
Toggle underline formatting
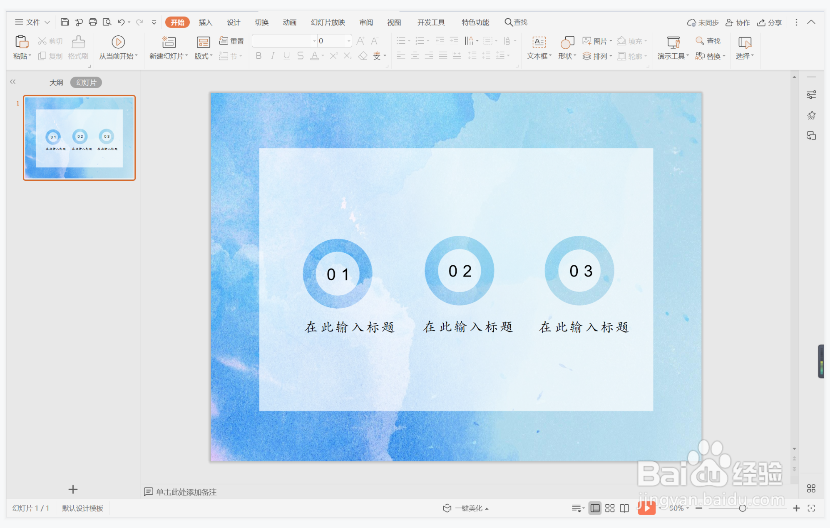286,56
